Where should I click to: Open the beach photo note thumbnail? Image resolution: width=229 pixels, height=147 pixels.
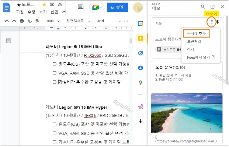click(187, 113)
